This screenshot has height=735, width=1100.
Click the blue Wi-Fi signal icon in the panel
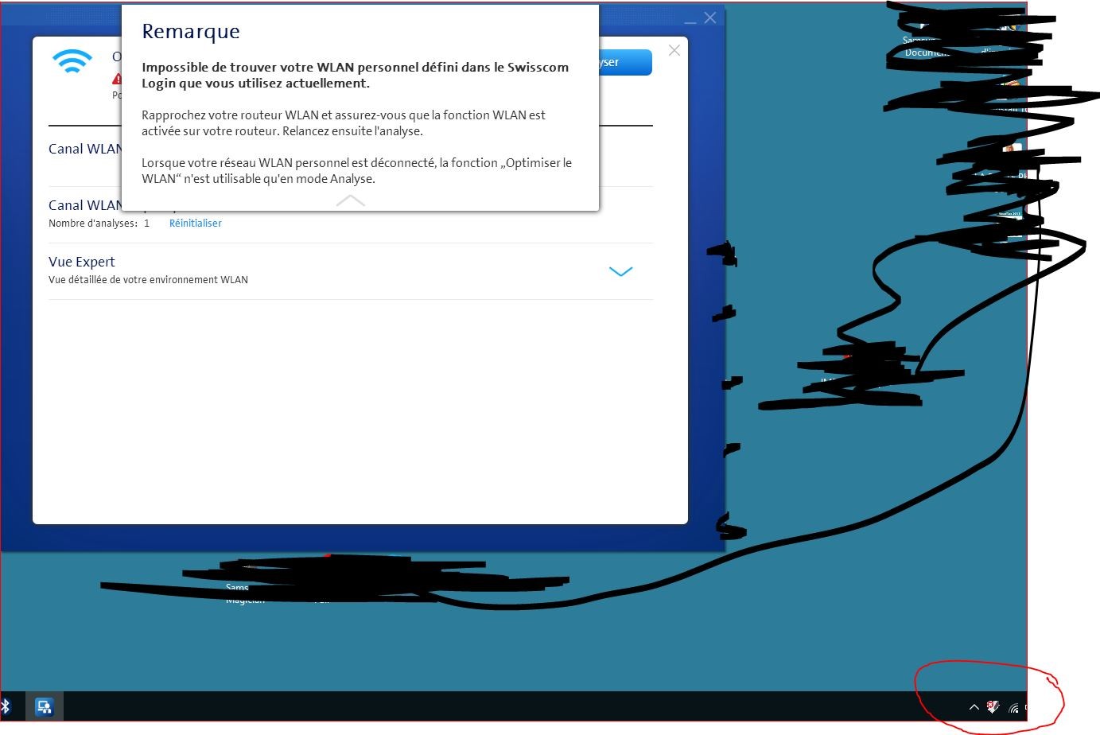pyautogui.click(x=72, y=61)
